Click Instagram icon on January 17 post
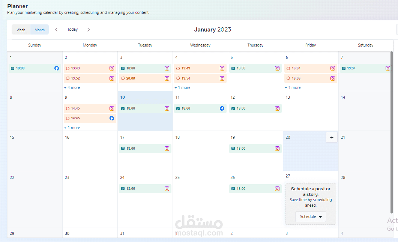Image resolution: width=398 pixels, height=242 pixels. click(x=167, y=149)
